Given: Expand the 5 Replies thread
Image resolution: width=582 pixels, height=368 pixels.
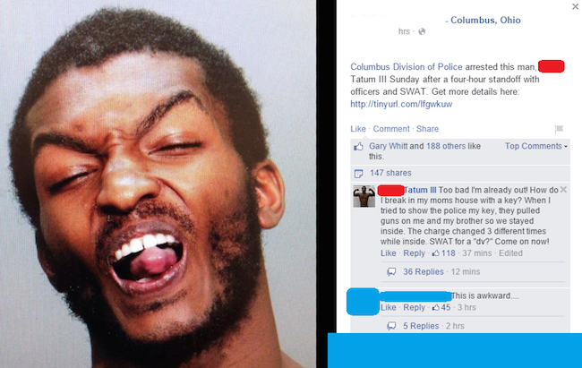Looking at the screenshot, I should [421, 326].
